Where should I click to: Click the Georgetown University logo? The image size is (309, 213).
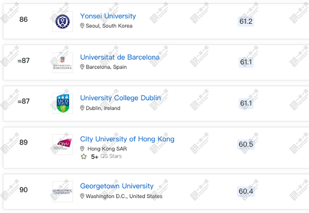(62, 192)
